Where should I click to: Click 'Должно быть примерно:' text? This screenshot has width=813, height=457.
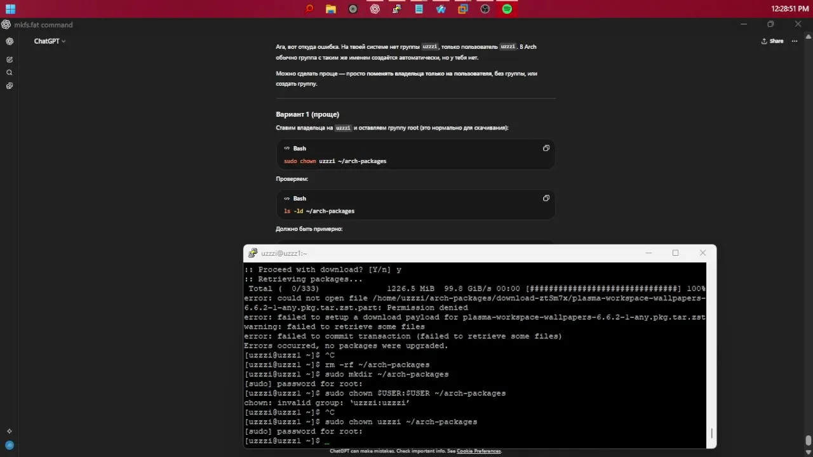(x=309, y=228)
